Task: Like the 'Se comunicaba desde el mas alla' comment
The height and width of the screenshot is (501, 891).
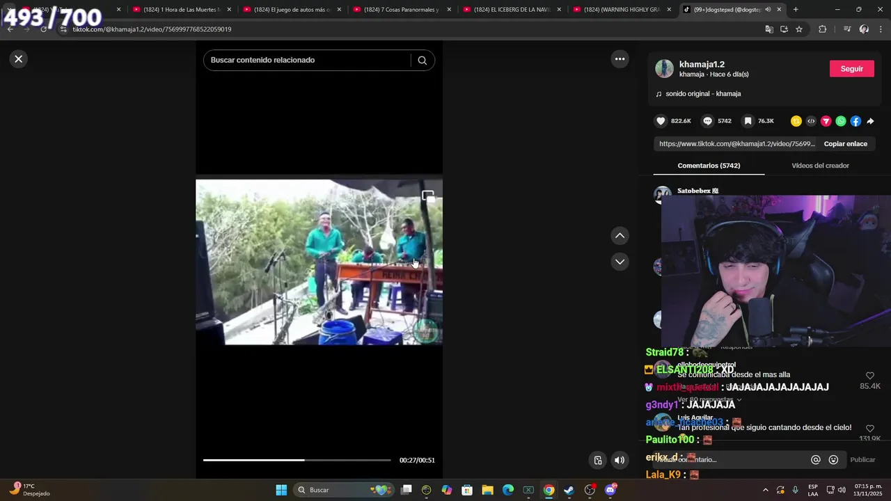Action: click(869, 376)
